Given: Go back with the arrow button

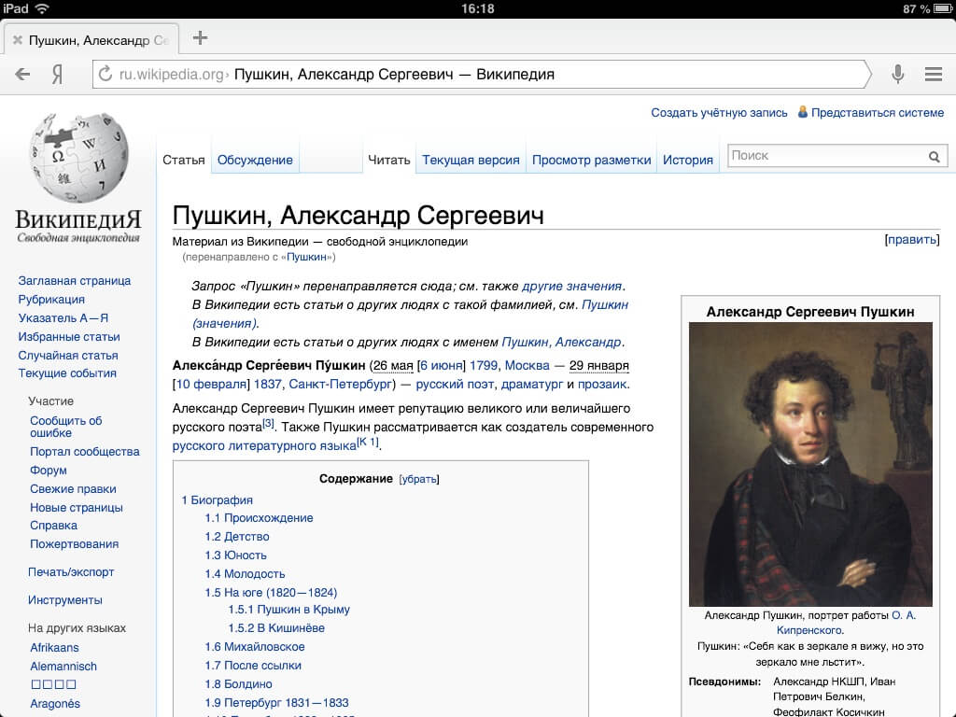Looking at the screenshot, I should click(22, 75).
